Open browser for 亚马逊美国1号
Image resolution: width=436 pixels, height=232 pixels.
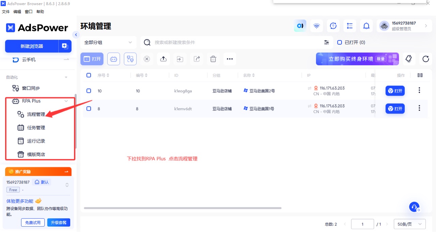(395, 109)
